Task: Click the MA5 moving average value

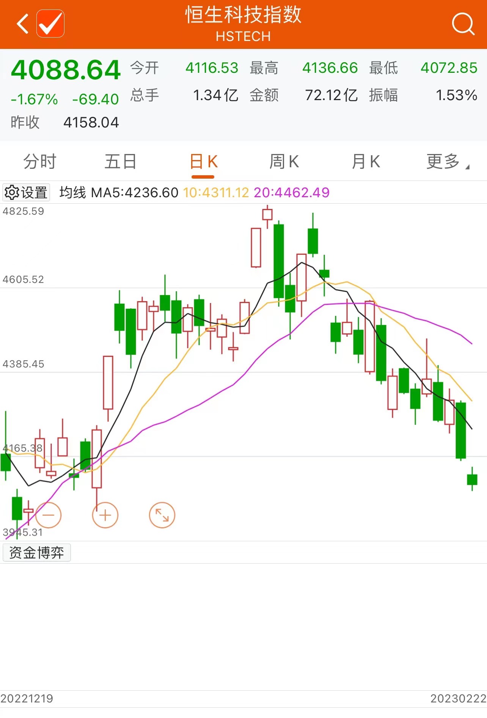Action: click(135, 193)
